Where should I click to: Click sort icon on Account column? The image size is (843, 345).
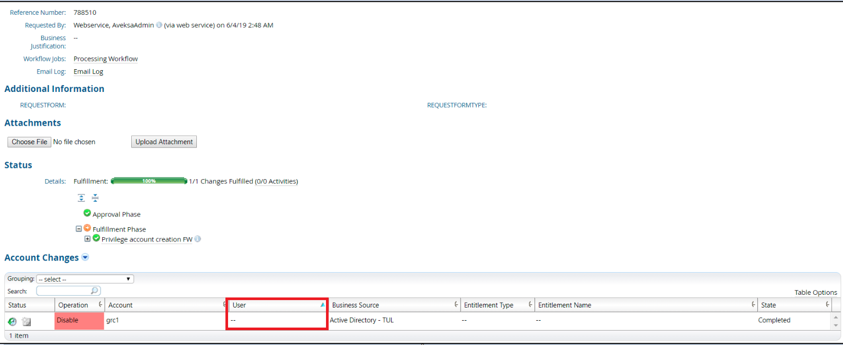224,305
